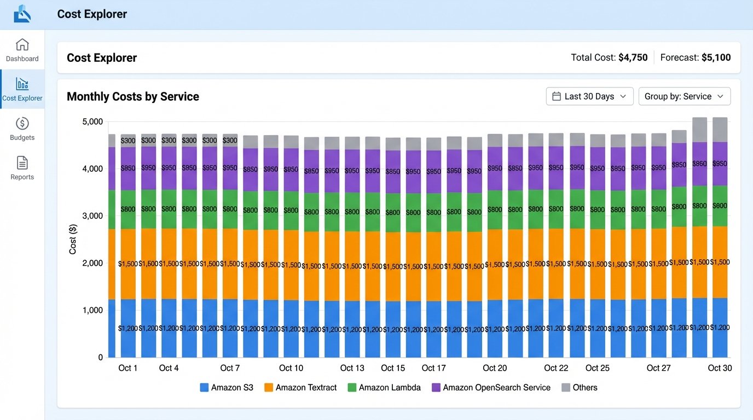Image resolution: width=753 pixels, height=420 pixels.
Task: Switch to the Reports menu label
Action: pyautogui.click(x=22, y=177)
